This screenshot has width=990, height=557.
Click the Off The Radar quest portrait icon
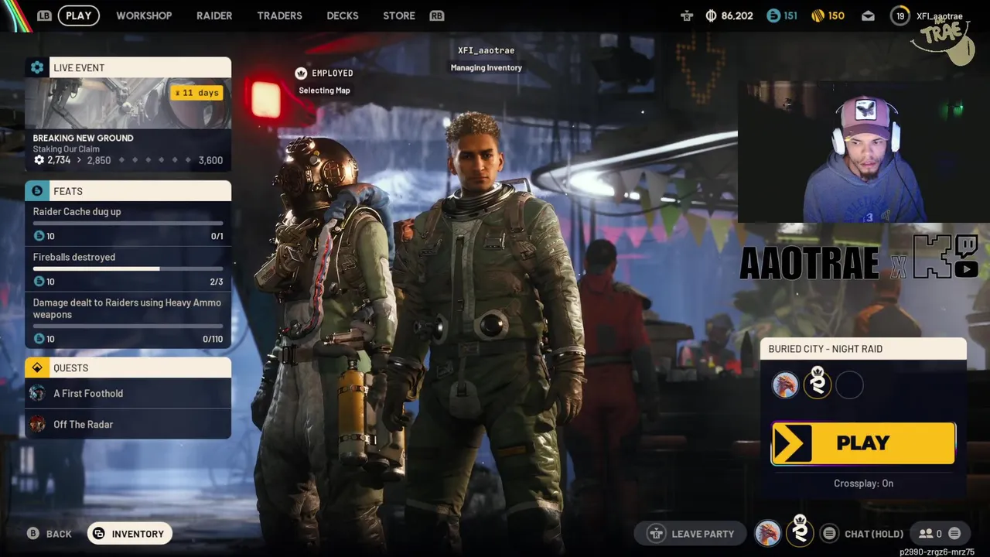[37, 424]
